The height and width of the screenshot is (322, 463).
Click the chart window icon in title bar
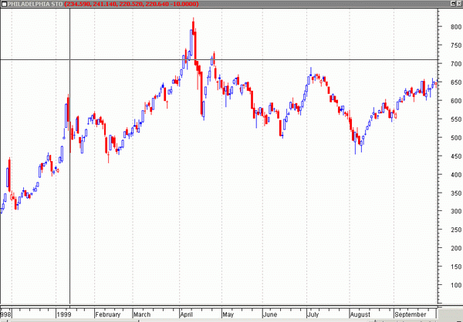[4, 4]
